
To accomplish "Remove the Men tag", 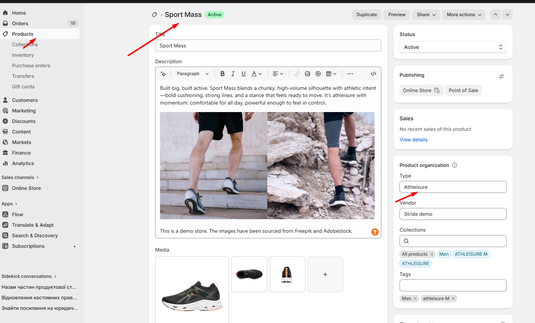I will [x=415, y=299].
